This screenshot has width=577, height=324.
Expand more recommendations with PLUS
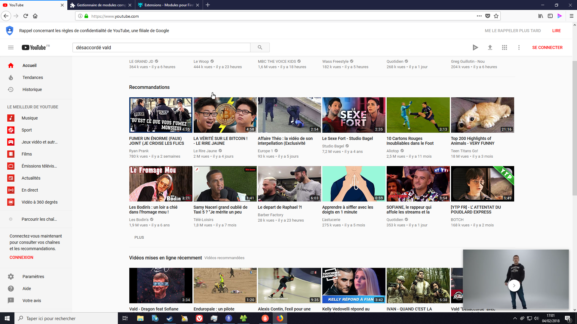click(x=139, y=237)
